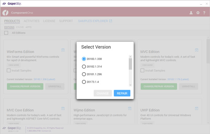The height and width of the screenshot is (134, 210).
Task: Click the Select Version dialog title
Action: [96, 47]
